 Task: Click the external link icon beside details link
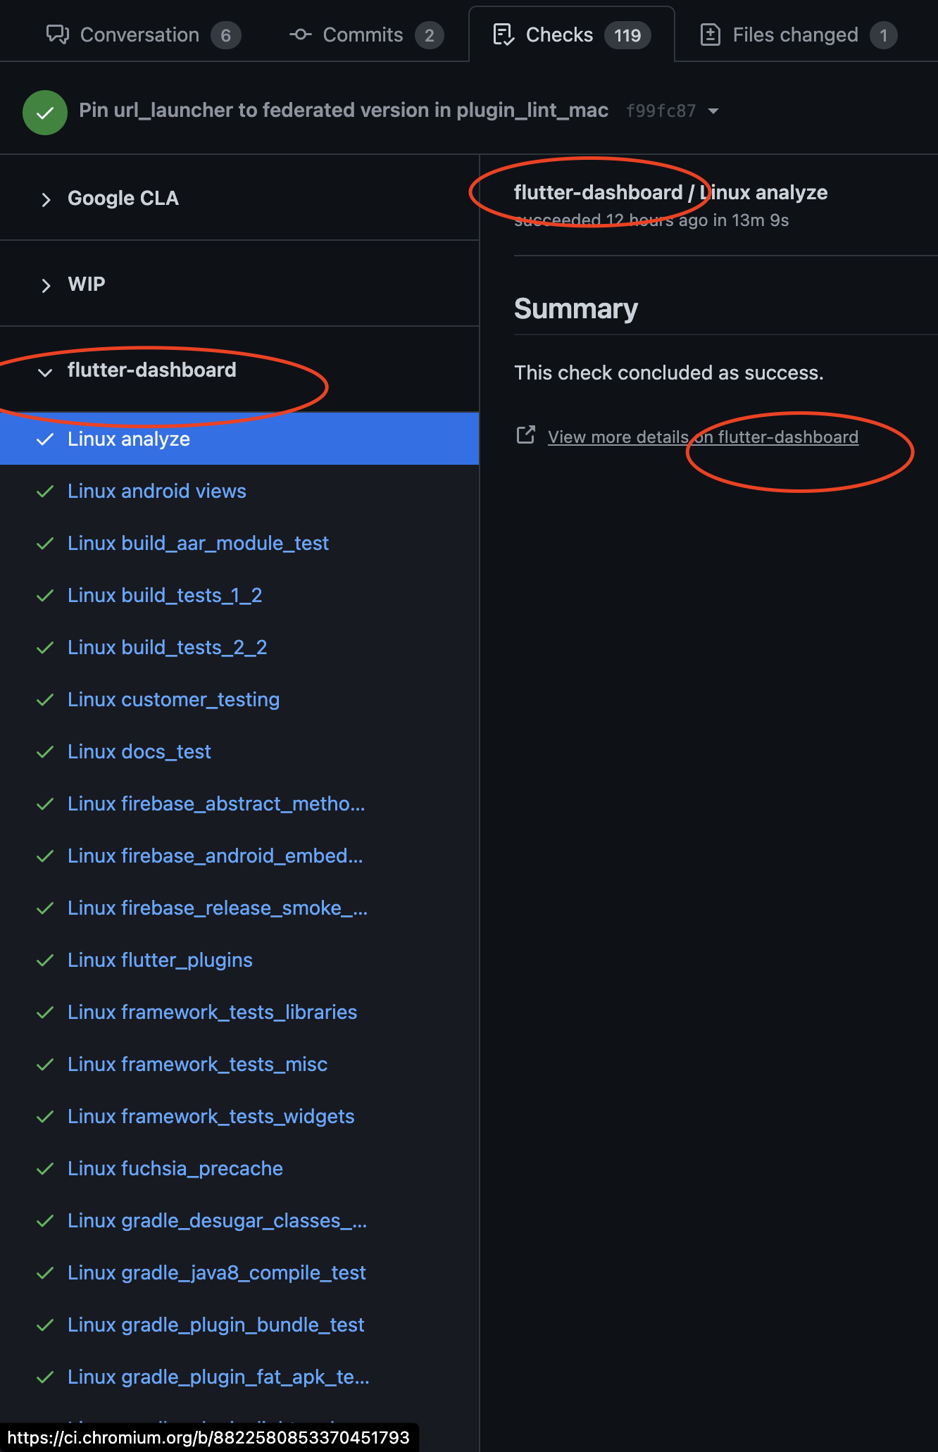pos(525,436)
